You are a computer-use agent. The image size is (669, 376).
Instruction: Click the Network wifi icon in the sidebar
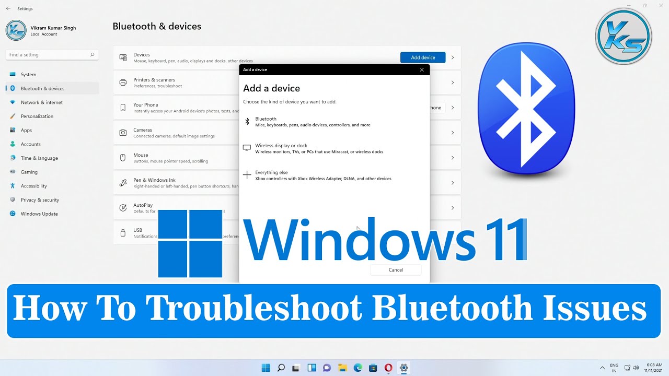pyautogui.click(x=13, y=102)
